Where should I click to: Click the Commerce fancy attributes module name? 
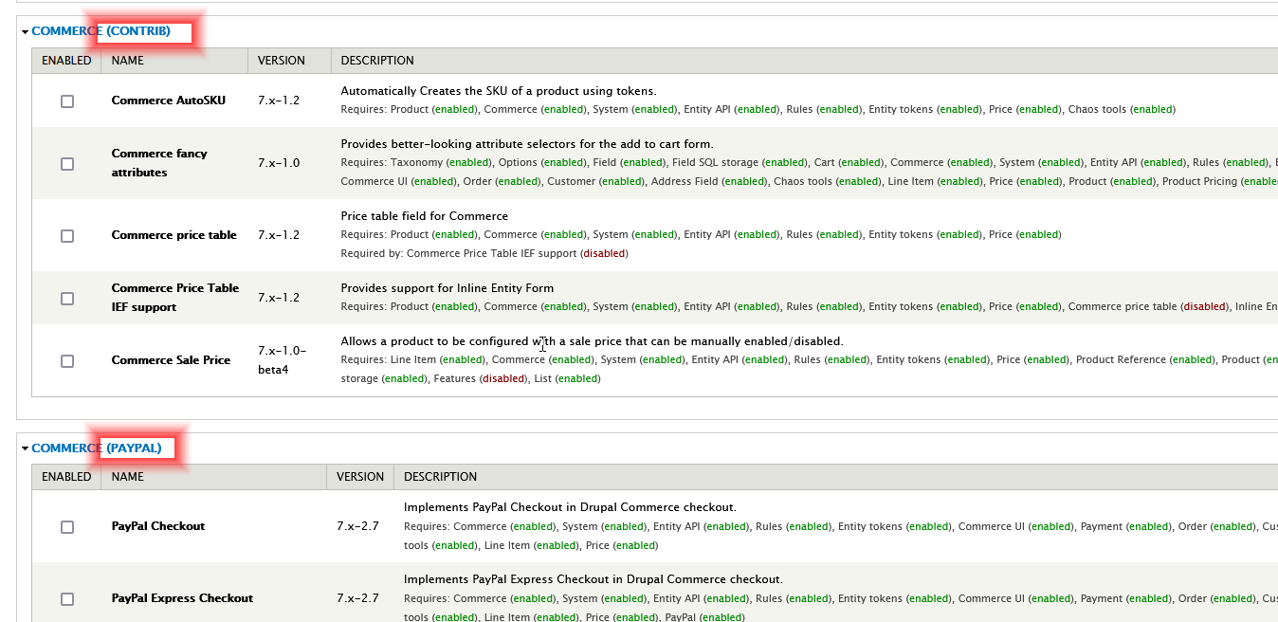[159, 163]
